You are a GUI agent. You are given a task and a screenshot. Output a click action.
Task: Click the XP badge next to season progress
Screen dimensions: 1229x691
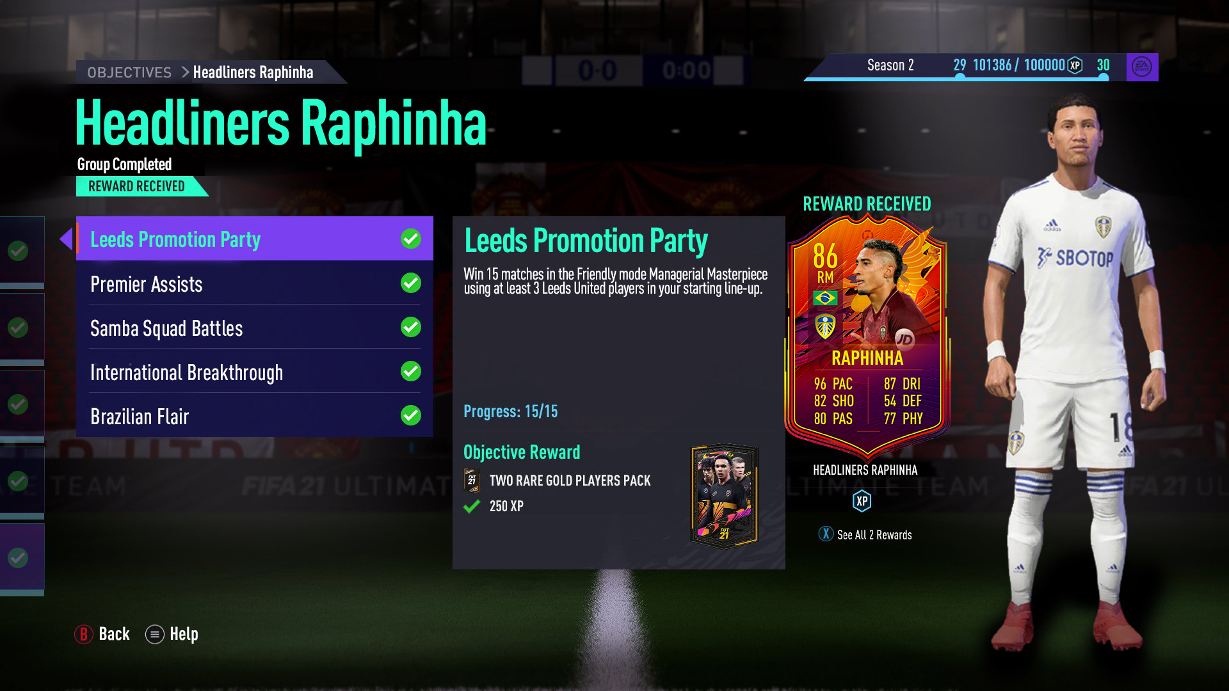(x=1075, y=65)
